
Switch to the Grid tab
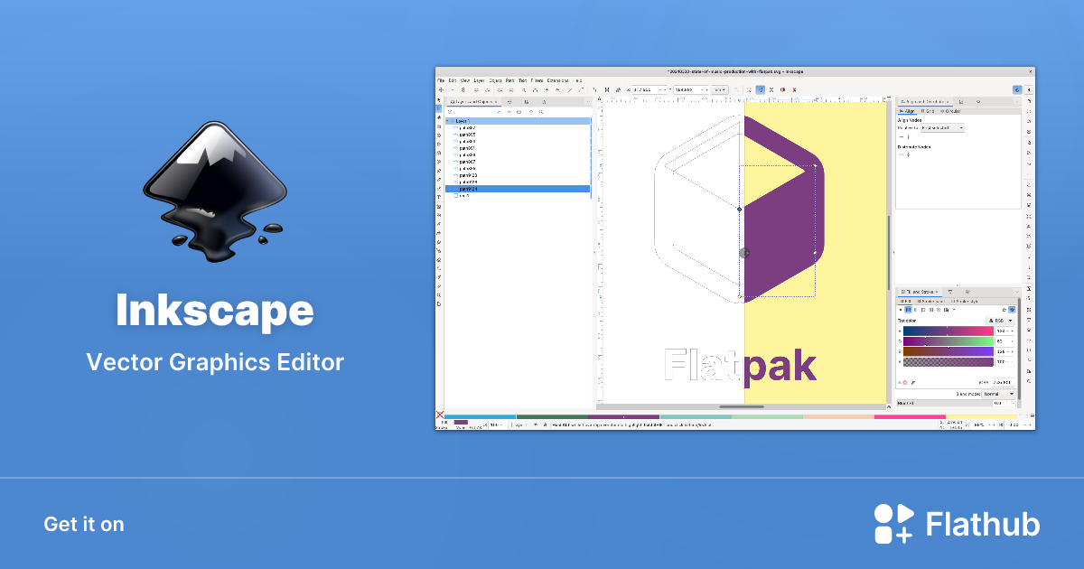coord(927,111)
